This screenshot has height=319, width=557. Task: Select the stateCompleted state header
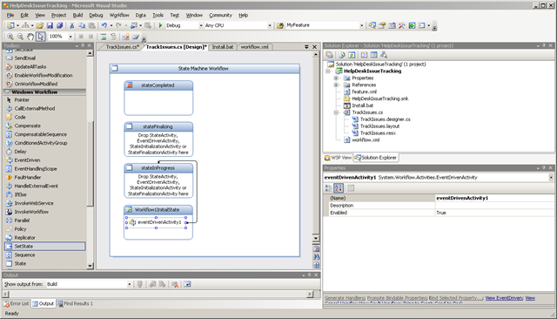click(x=158, y=85)
